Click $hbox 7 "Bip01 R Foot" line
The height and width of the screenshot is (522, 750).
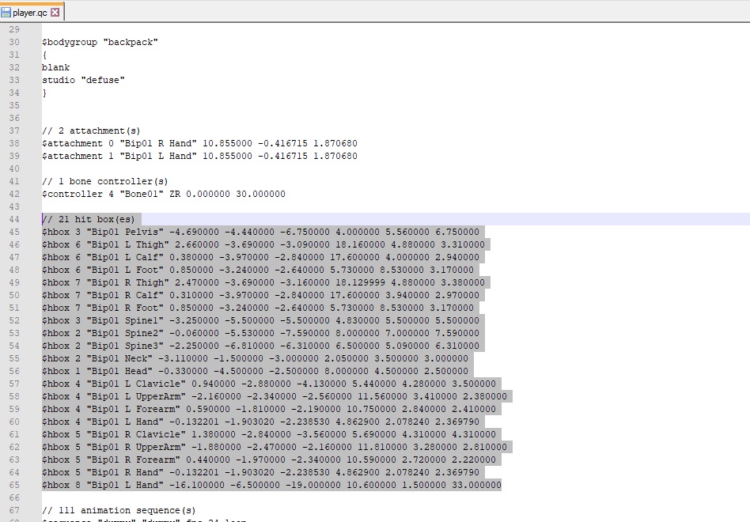click(258, 308)
